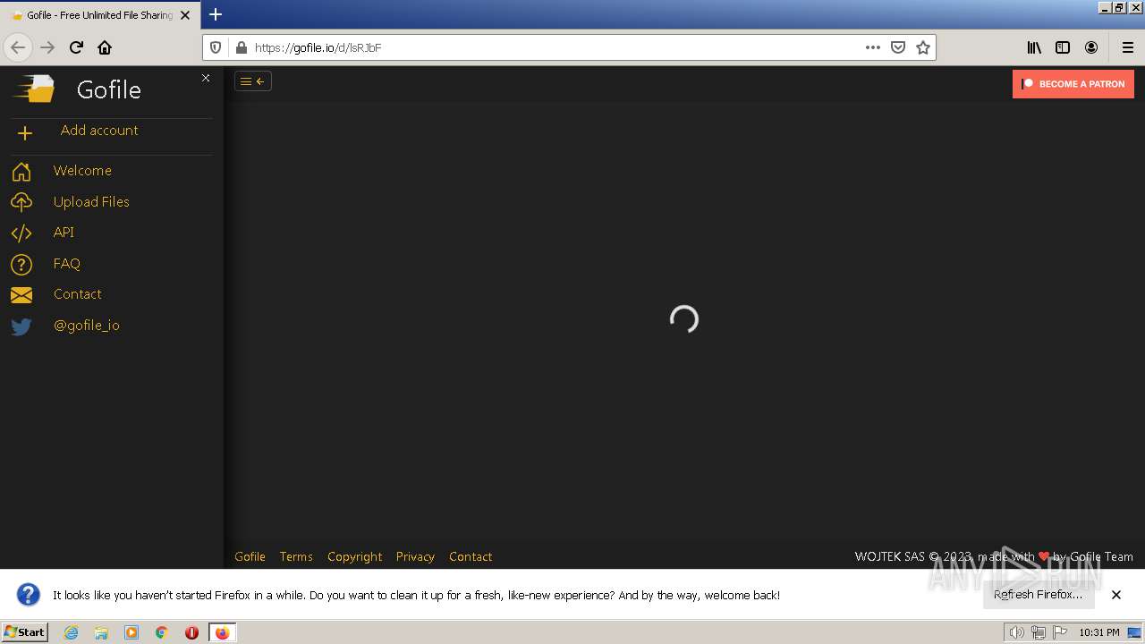
Task: Open the Gofile footer link
Action: 250,556
